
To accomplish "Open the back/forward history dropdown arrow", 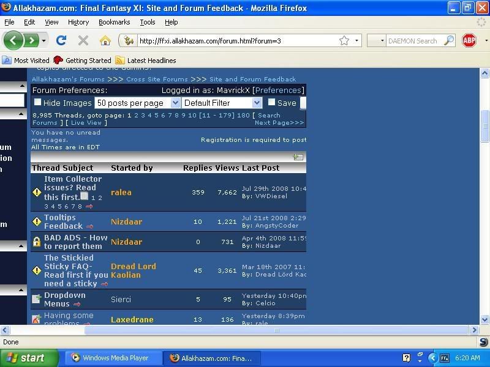I will [x=43, y=40].
